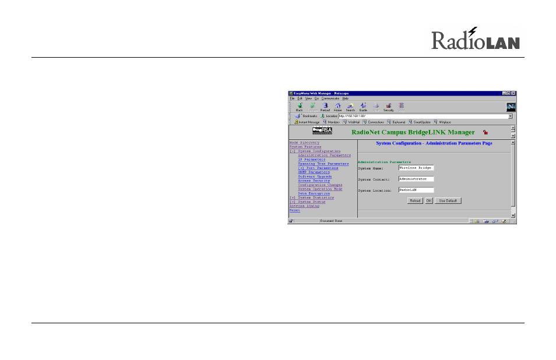Click the Forward navigation icon
Viewport: 556px width, 360px height.
click(x=312, y=107)
